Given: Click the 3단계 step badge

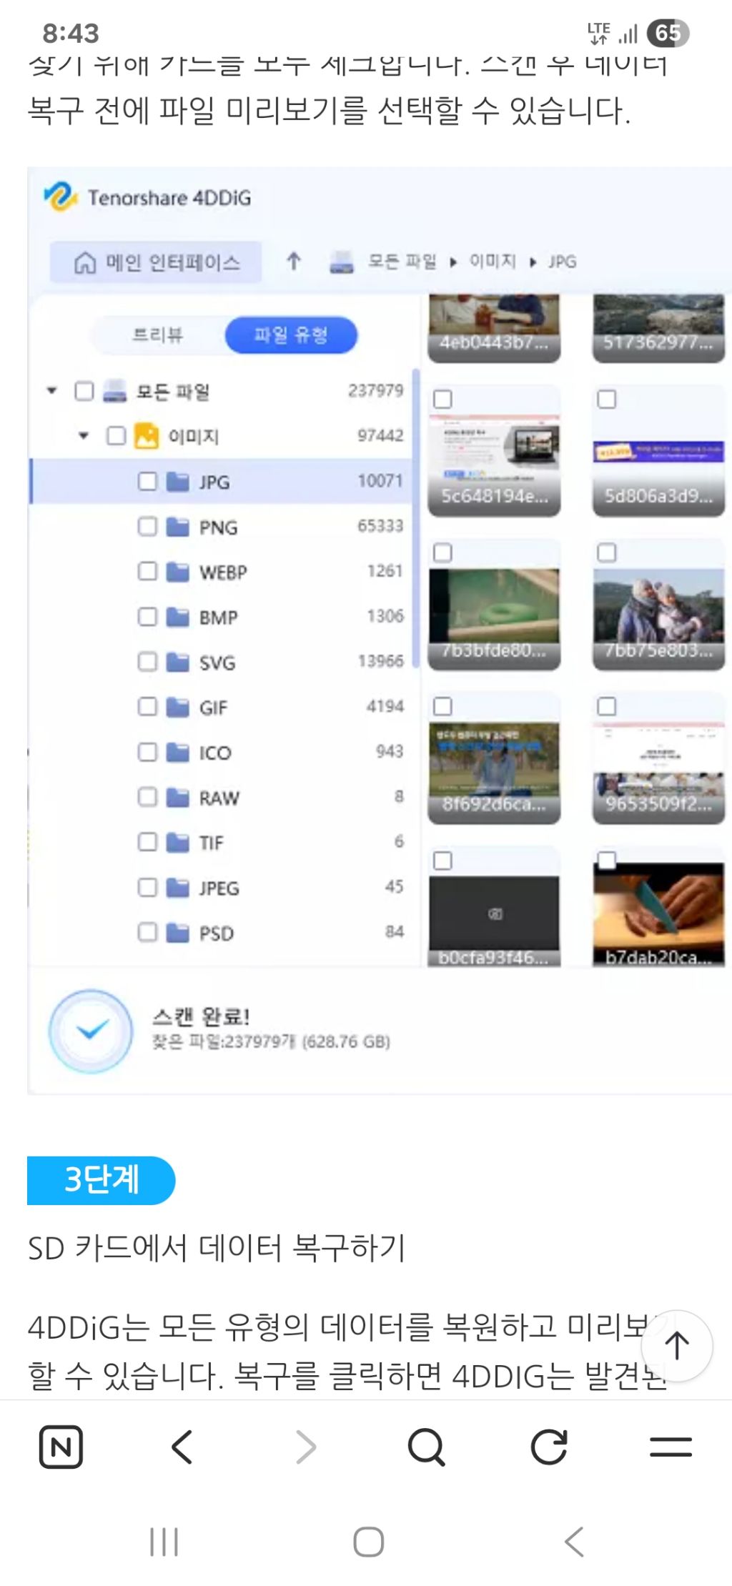Looking at the screenshot, I should tap(101, 1180).
